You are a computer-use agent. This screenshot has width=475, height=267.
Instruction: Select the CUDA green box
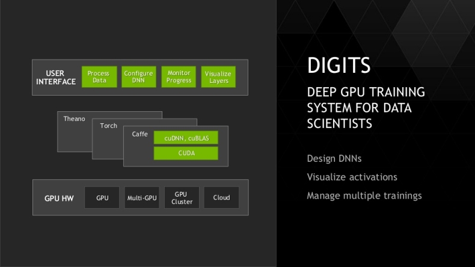(186, 153)
